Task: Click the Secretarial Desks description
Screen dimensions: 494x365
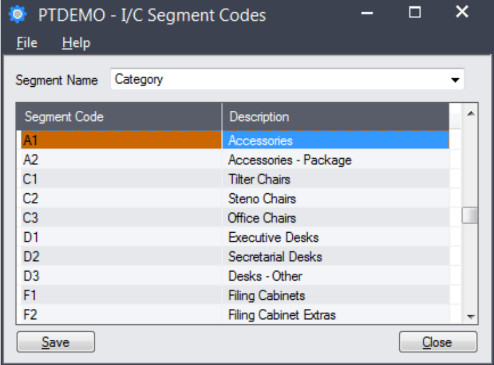Action: point(335,256)
